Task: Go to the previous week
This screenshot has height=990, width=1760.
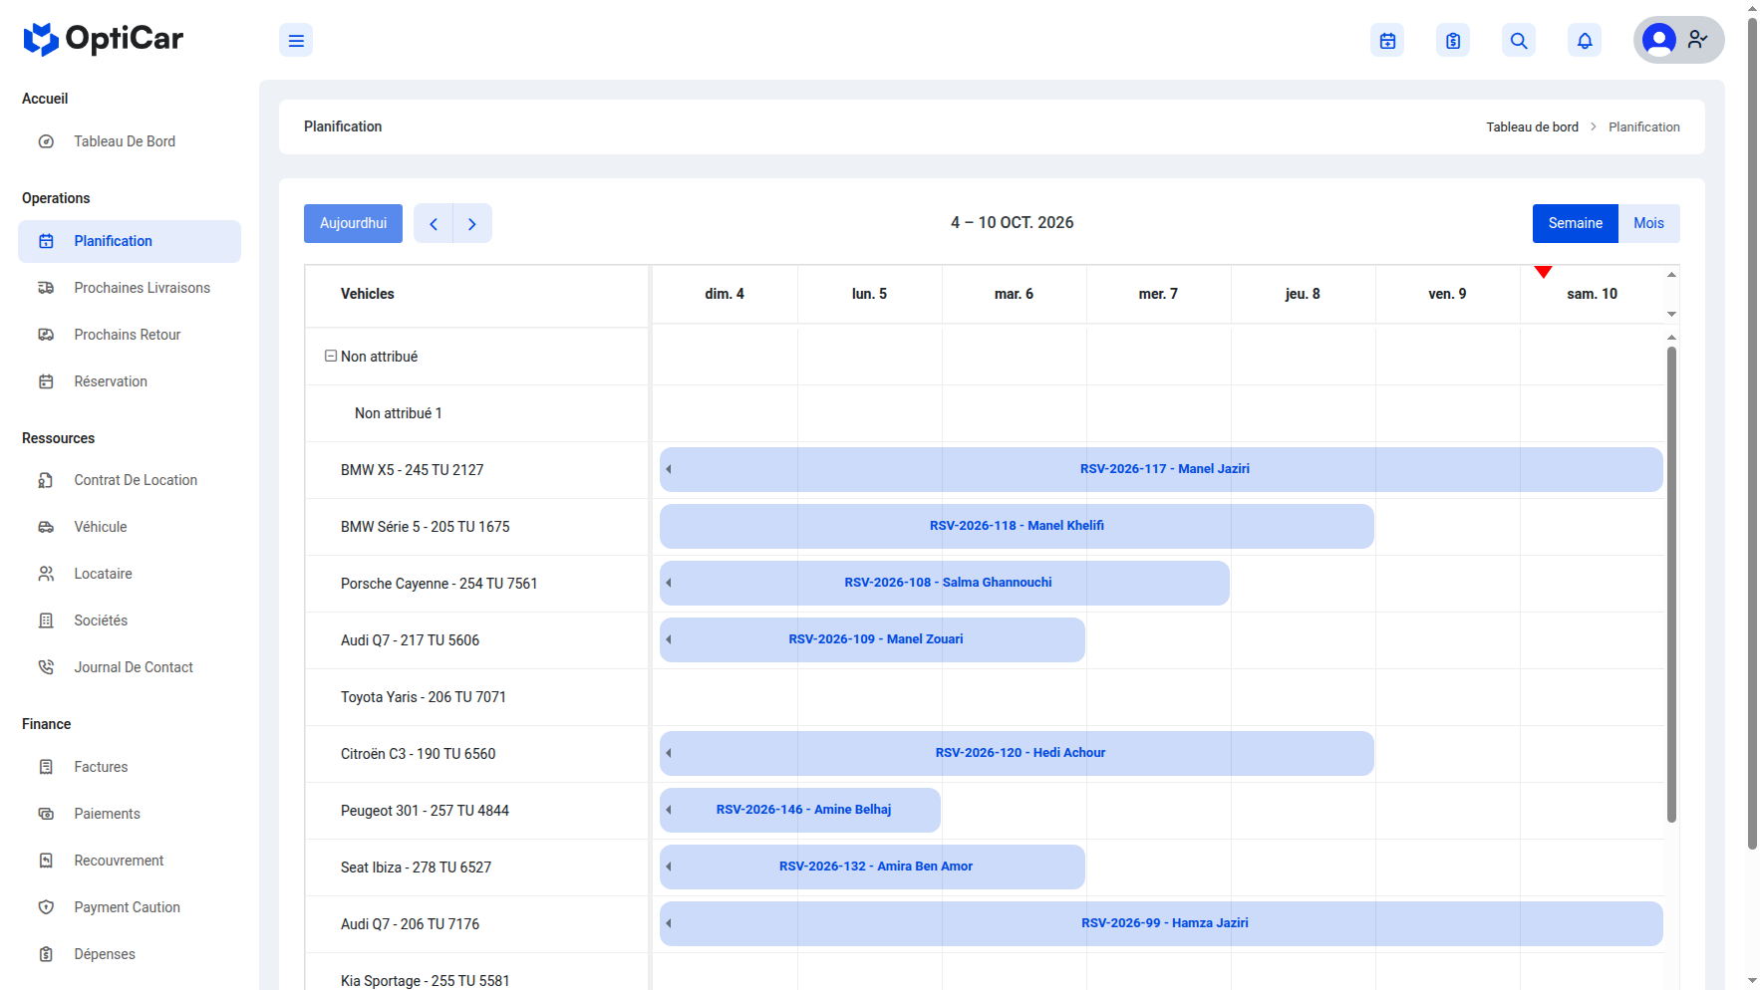Action: [434, 224]
